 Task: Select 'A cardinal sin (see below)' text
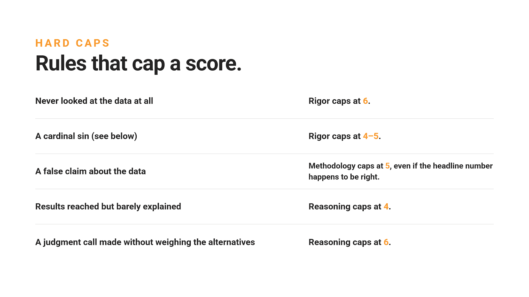[x=86, y=136]
